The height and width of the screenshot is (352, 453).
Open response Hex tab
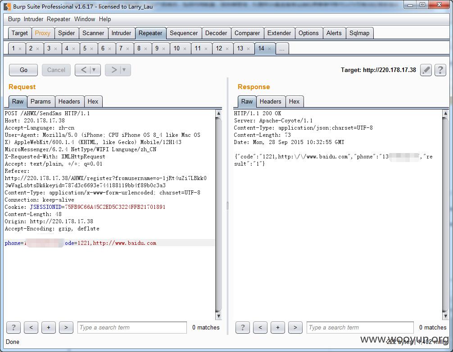coord(294,102)
